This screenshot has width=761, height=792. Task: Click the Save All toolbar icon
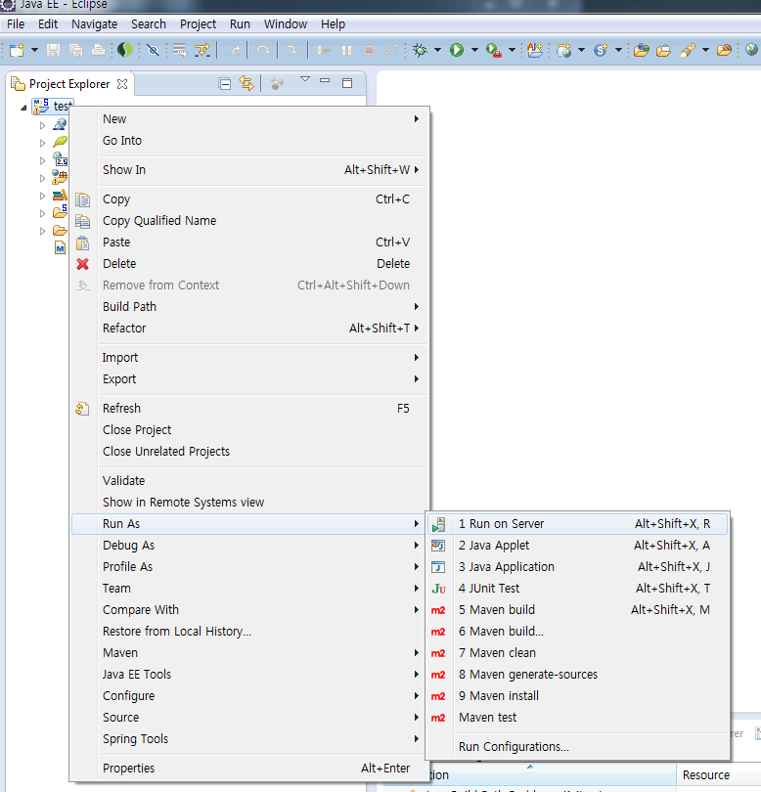(x=75, y=50)
